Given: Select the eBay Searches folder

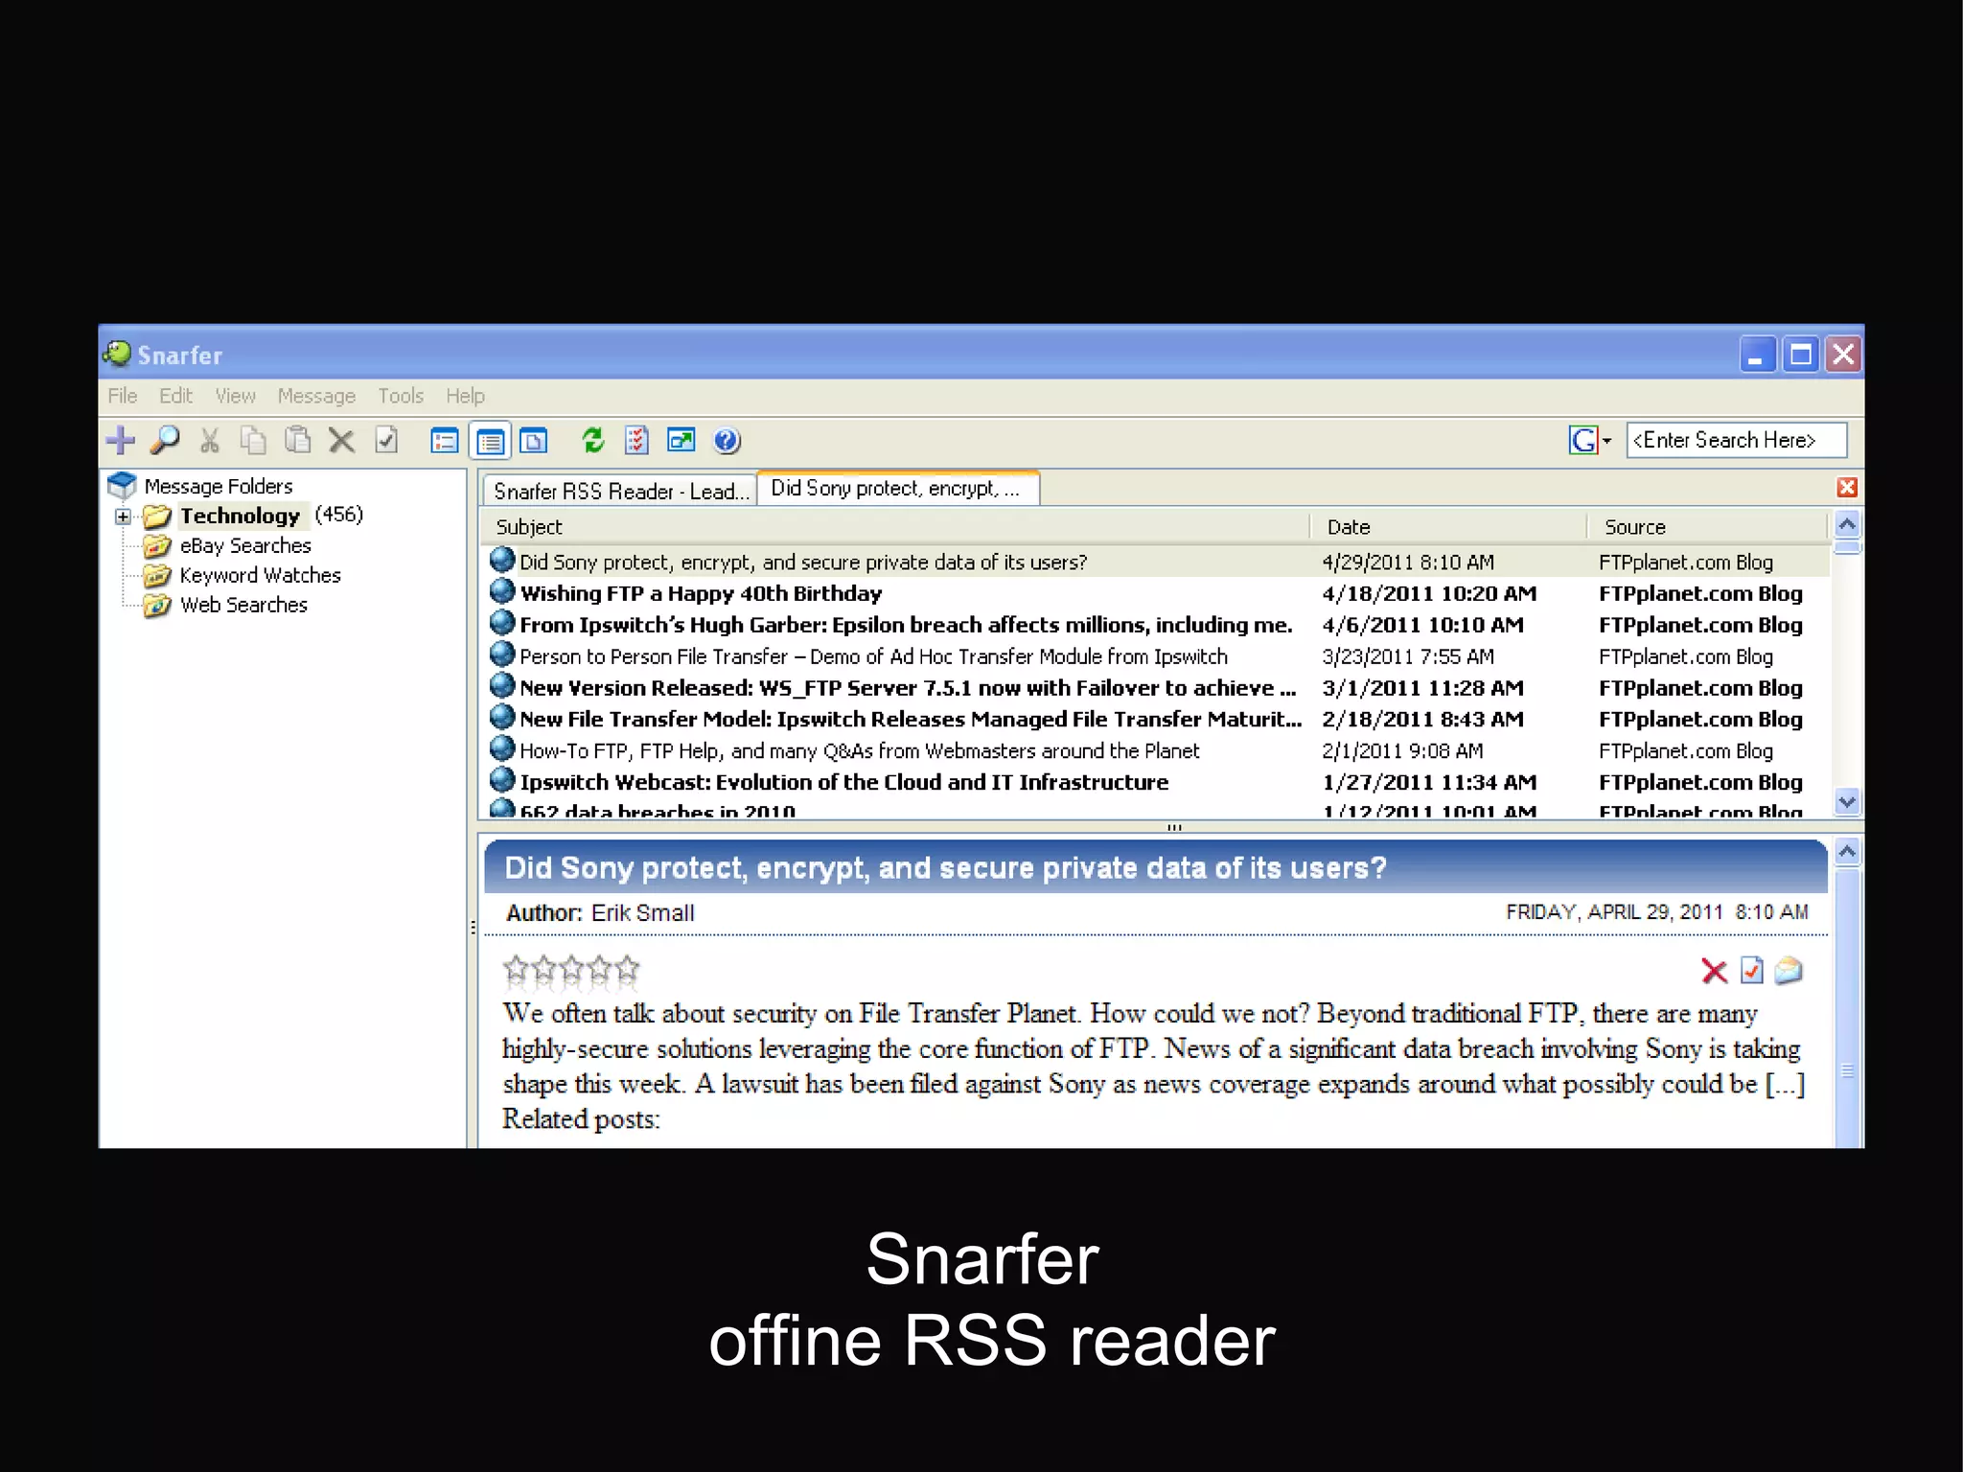Looking at the screenshot, I should point(245,546).
